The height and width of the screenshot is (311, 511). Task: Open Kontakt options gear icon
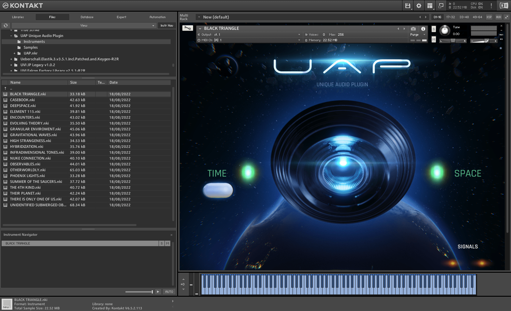click(419, 6)
